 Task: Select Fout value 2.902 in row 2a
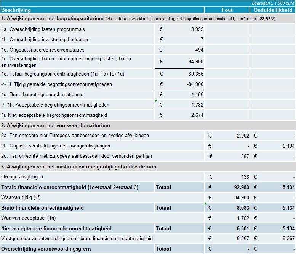(x=243, y=136)
